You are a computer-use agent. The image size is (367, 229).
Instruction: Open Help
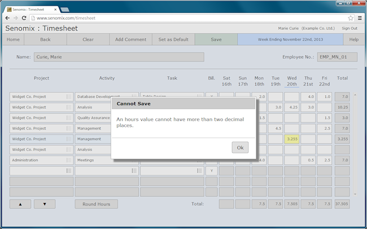click(x=353, y=39)
